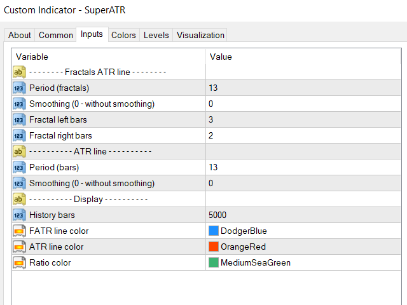The width and height of the screenshot is (407, 305).
Task: Click the DodgerBlue color swatch
Action: coord(214,231)
